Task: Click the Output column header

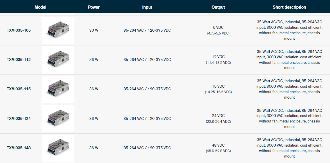Action: [218, 7]
